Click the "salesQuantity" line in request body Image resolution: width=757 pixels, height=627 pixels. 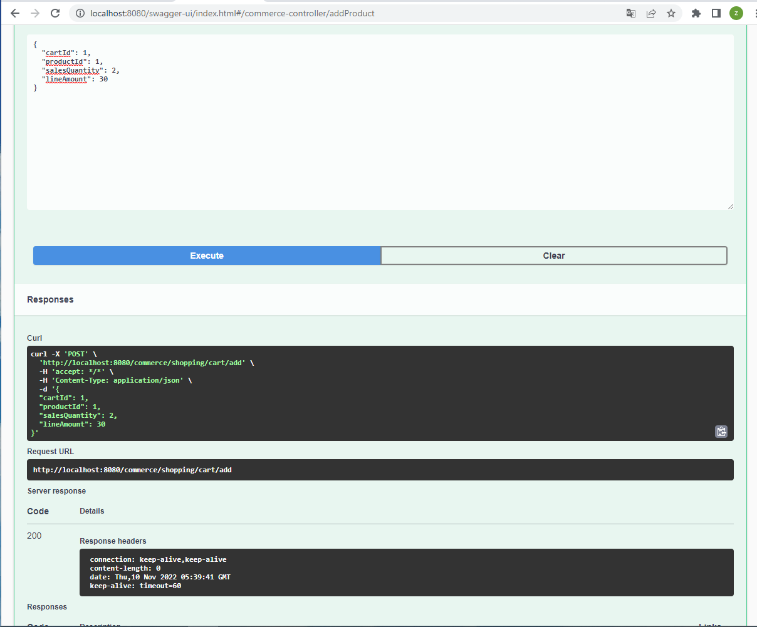point(81,70)
